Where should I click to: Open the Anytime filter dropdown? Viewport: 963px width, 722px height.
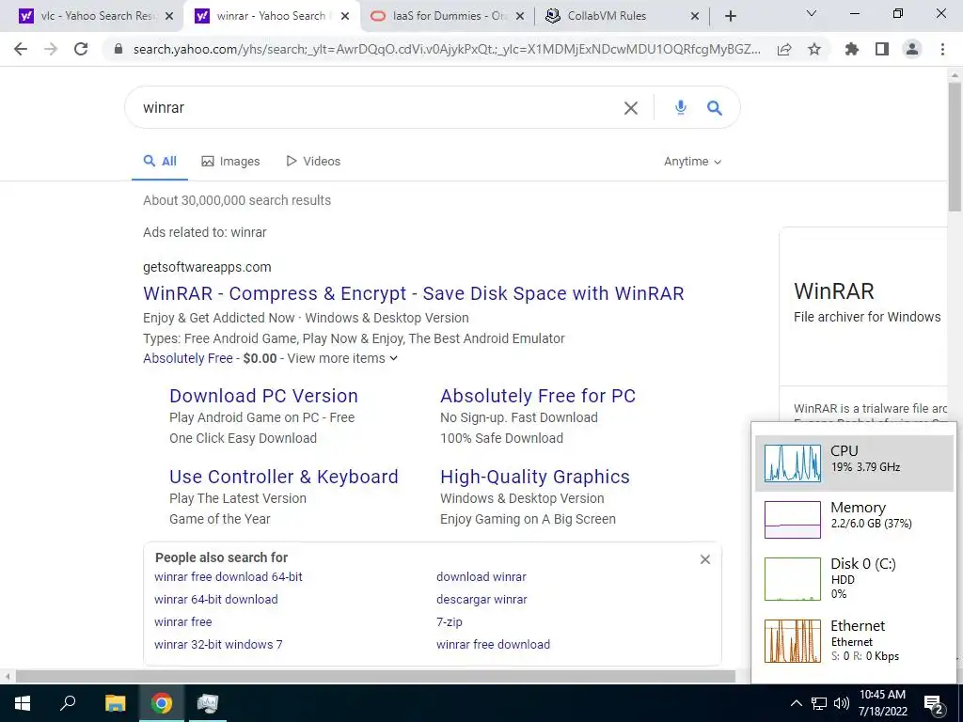click(x=692, y=162)
